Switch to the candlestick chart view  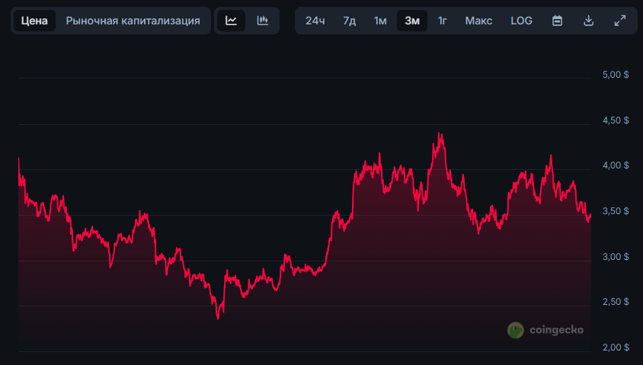pos(263,21)
